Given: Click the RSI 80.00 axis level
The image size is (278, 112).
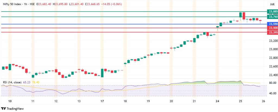Looking at the screenshot, I should coord(272,83).
